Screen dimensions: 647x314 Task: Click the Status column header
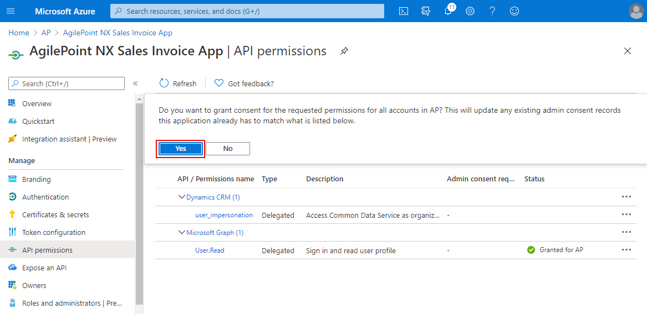pyautogui.click(x=534, y=180)
